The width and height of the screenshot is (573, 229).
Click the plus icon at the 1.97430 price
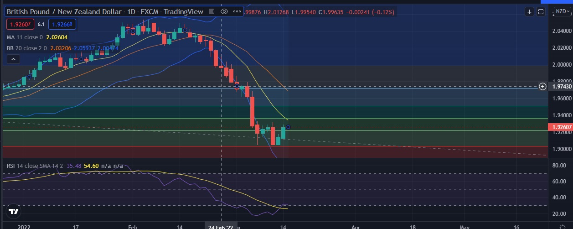[542, 86]
